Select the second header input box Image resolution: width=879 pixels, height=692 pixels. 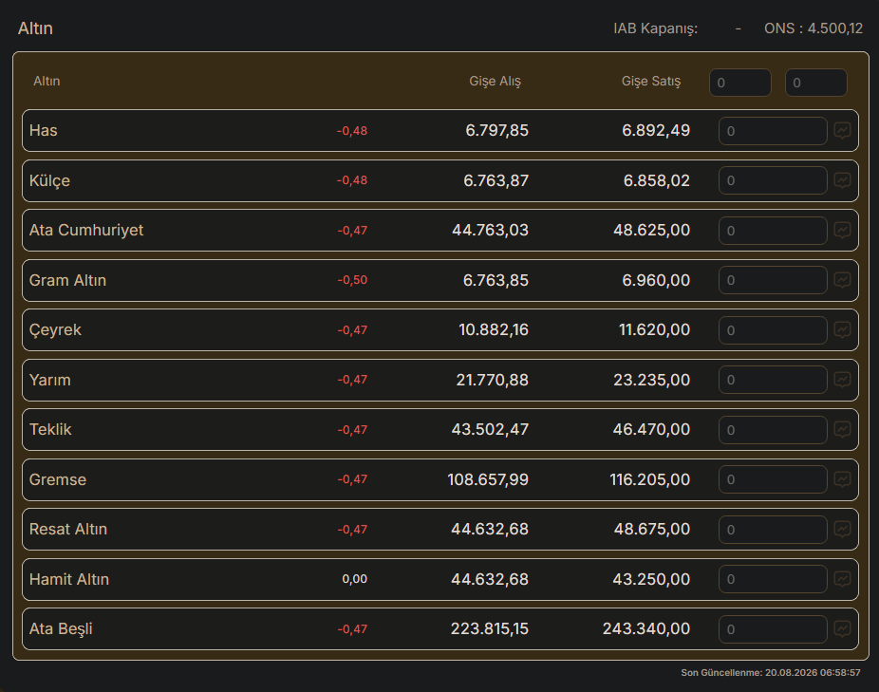click(x=815, y=83)
